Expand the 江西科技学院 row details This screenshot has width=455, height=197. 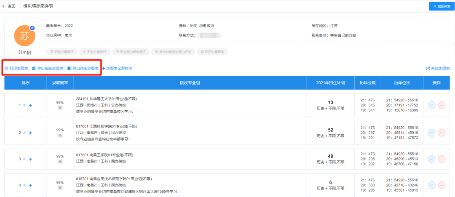pos(431,133)
